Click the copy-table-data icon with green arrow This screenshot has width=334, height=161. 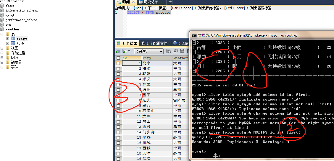pos(125,51)
